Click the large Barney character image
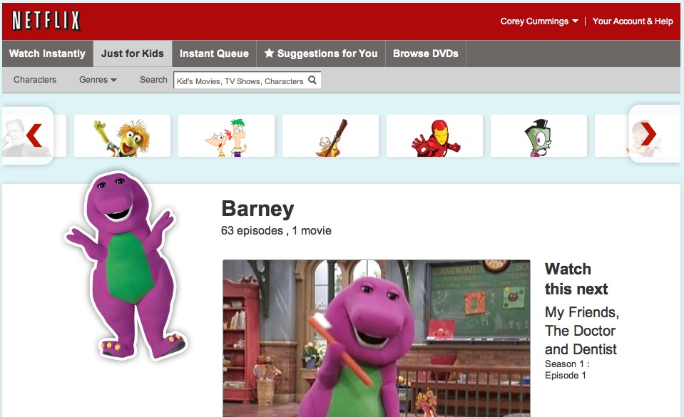Image resolution: width=684 pixels, height=417 pixels. (126, 266)
